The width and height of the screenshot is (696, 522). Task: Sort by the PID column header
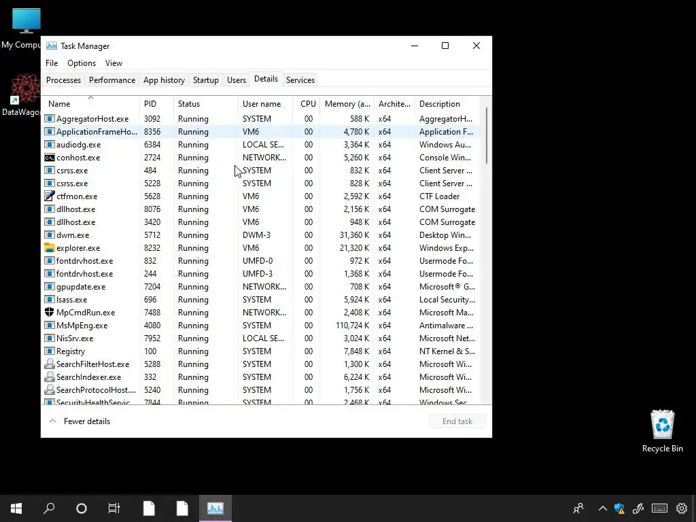pyautogui.click(x=157, y=104)
